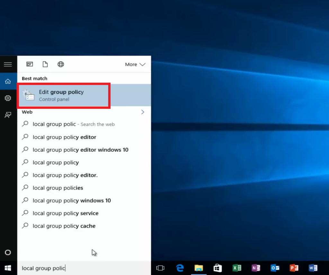329x275 pixels.
Task: Open File Explorer from the taskbar
Action: click(x=199, y=268)
